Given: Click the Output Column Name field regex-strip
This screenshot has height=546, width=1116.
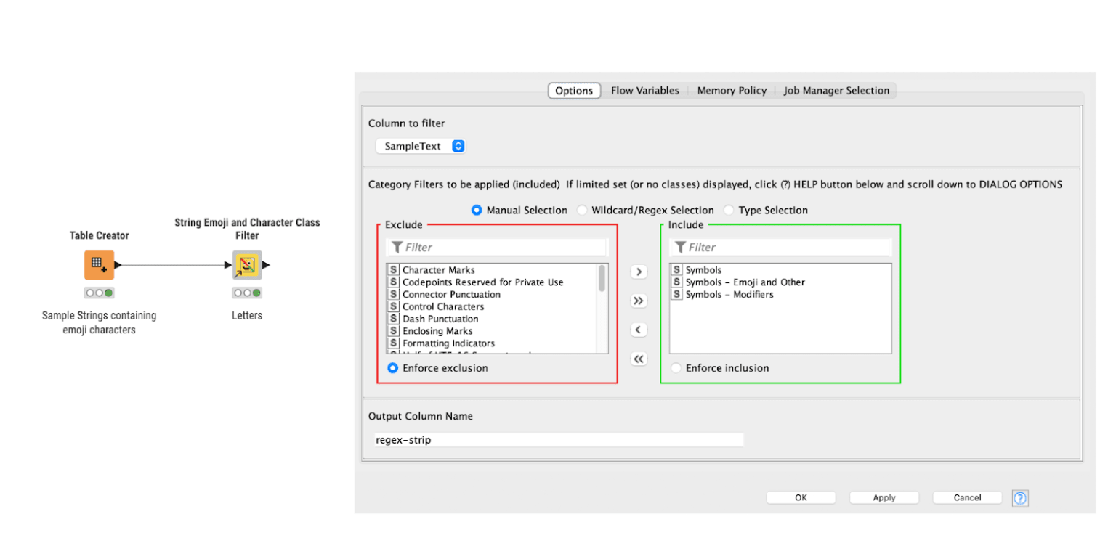Looking at the screenshot, I should (559, 440).
